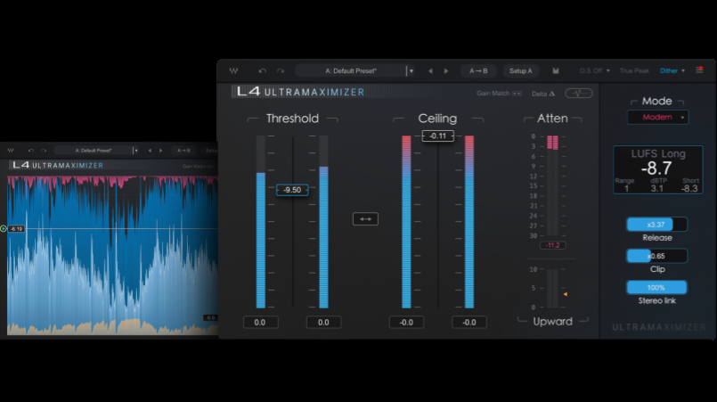Click the redo arrow in main toolbar
Viewport: 717px width, 402px height.
pyautogui.click(x=281, y=70)
